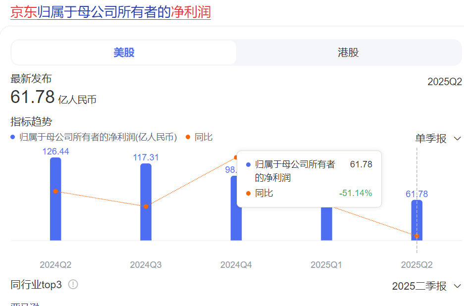Click the 61.78 亿人民币 headline value

53,98
